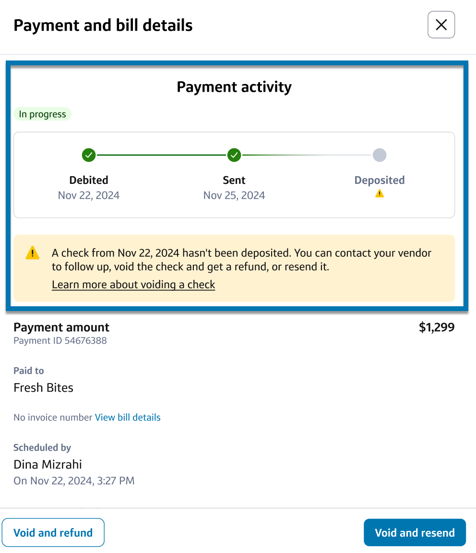Viewport: 476px width, 553px height.
Task: Click the Payment ID 54676388 text
Action: coord(60,341)
